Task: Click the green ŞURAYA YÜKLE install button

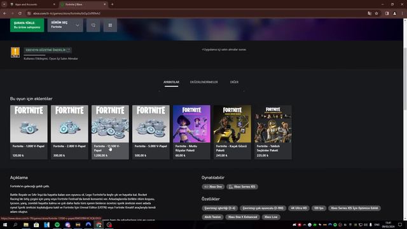Action: [27, 25]
